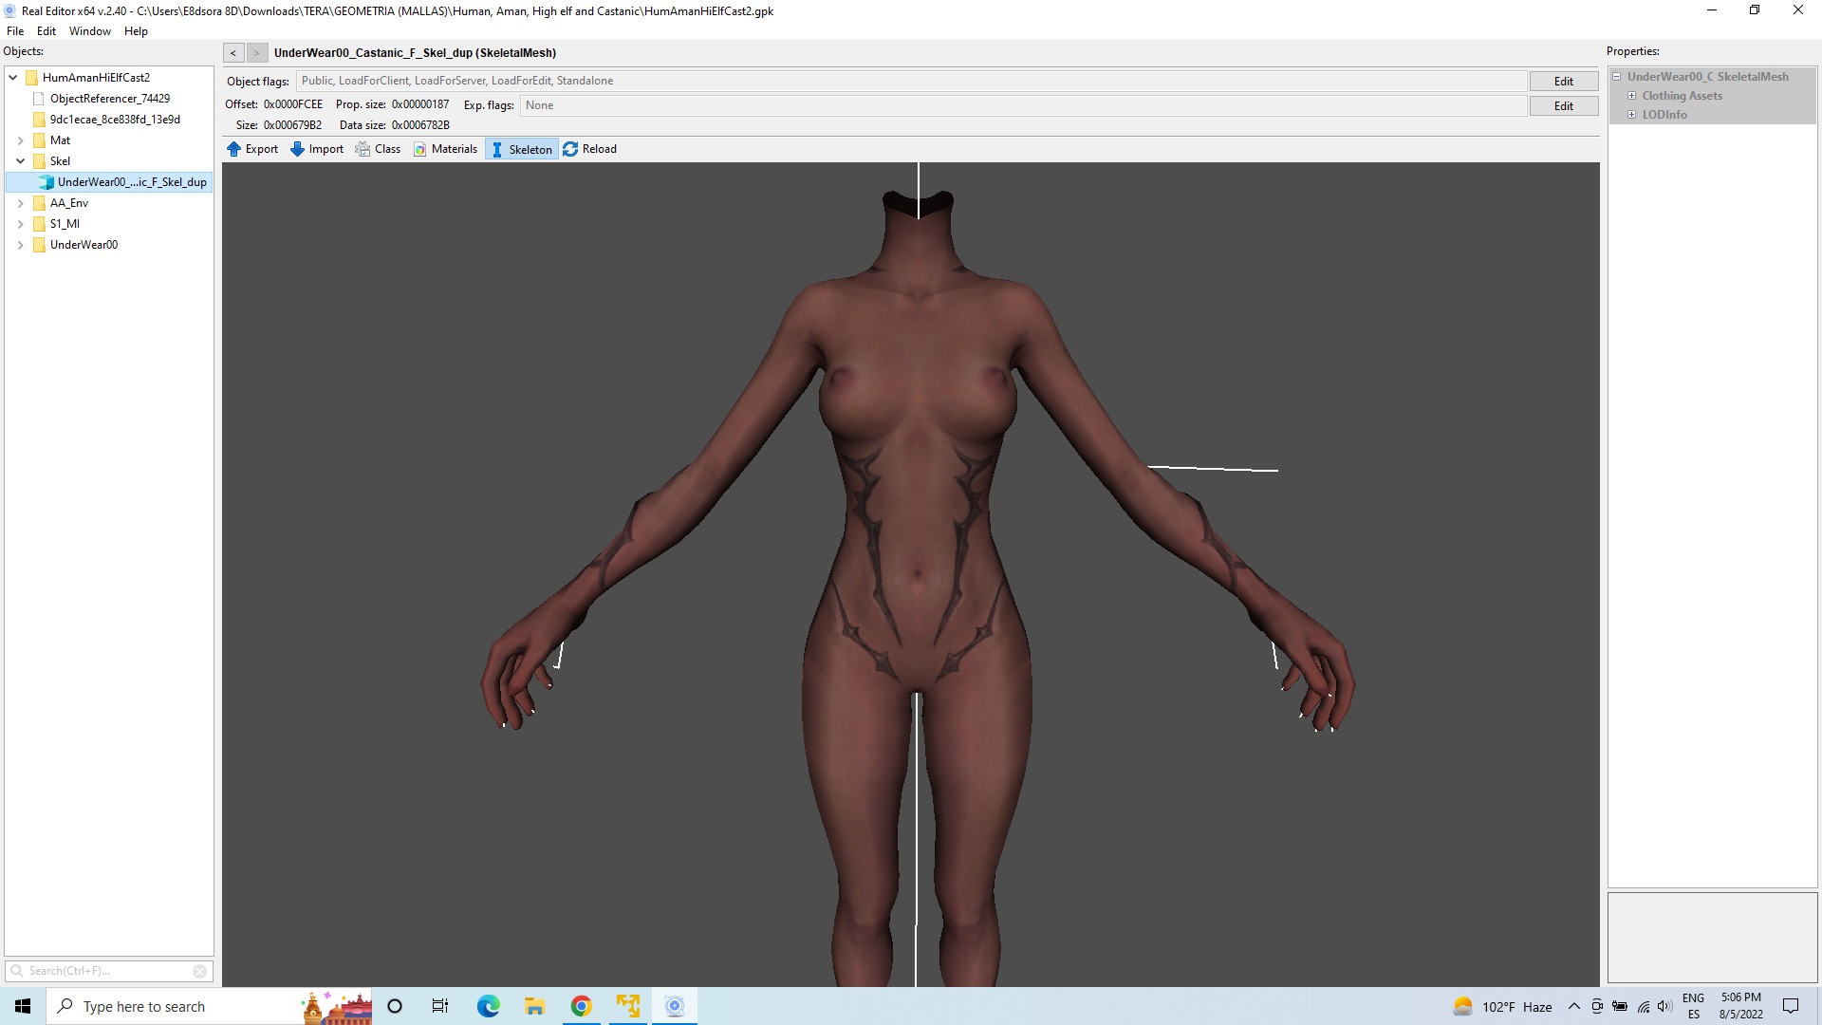This screenshot has height=1025, width=1822.
Task: Click Edit button for Exp. flags
Action: 1563,106
